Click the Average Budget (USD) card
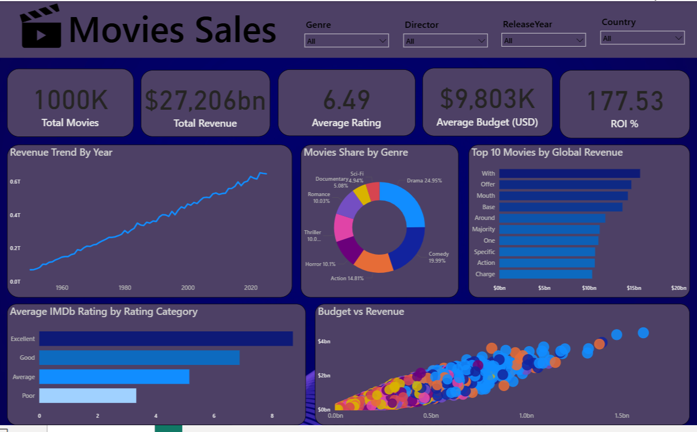 [487, 102]
